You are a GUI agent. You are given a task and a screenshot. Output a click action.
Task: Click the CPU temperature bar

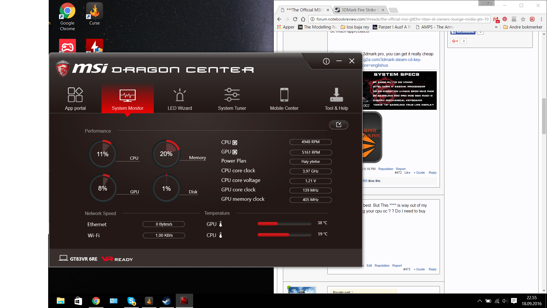[x=284, y=235]
